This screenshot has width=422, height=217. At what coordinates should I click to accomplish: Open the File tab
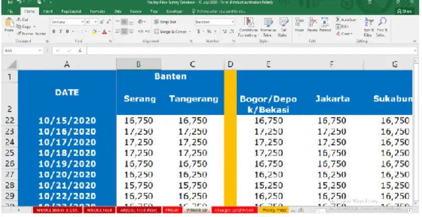[x=11, y=11]
